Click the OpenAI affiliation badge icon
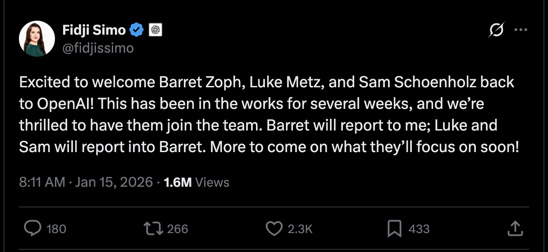The height and width of the screenshot is (252, 548). pyautogui.click(x=155, y=31)
